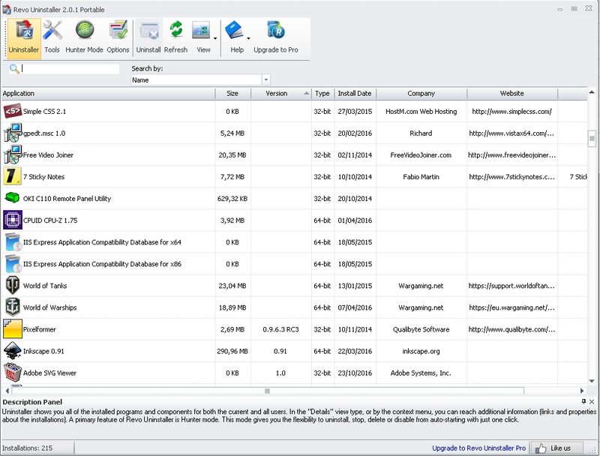Click the Uninstall toolbar icon

[148, 30]
